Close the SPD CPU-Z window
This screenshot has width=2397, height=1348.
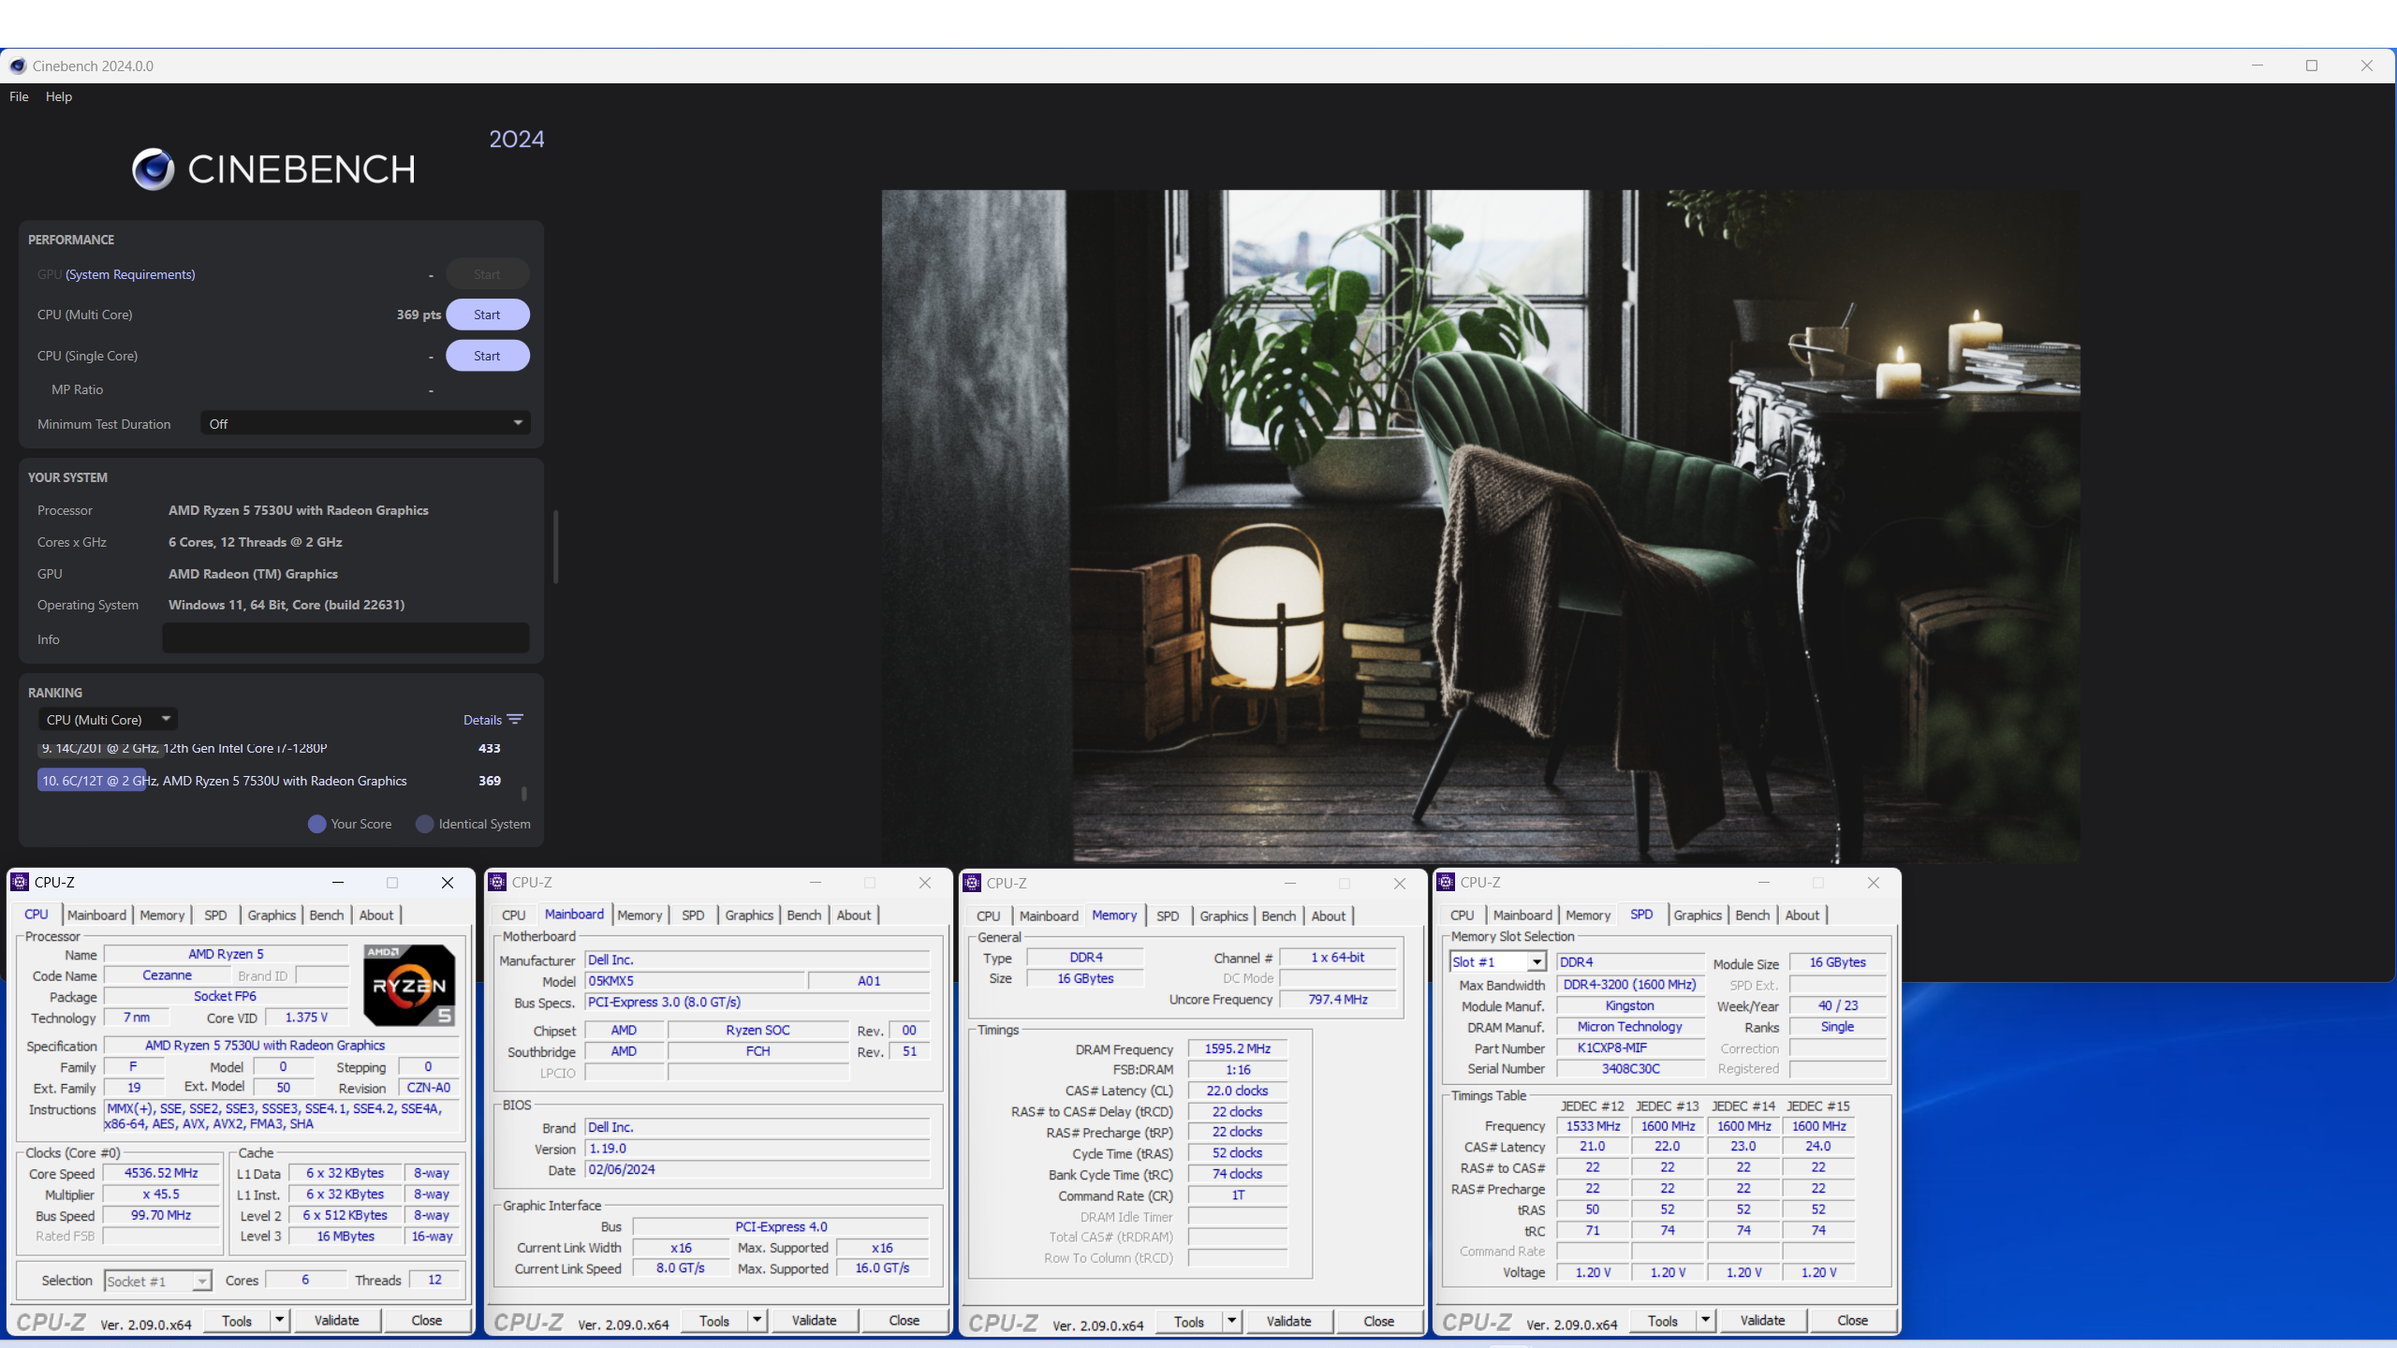pyautogui.click(x=1874, y=883)
